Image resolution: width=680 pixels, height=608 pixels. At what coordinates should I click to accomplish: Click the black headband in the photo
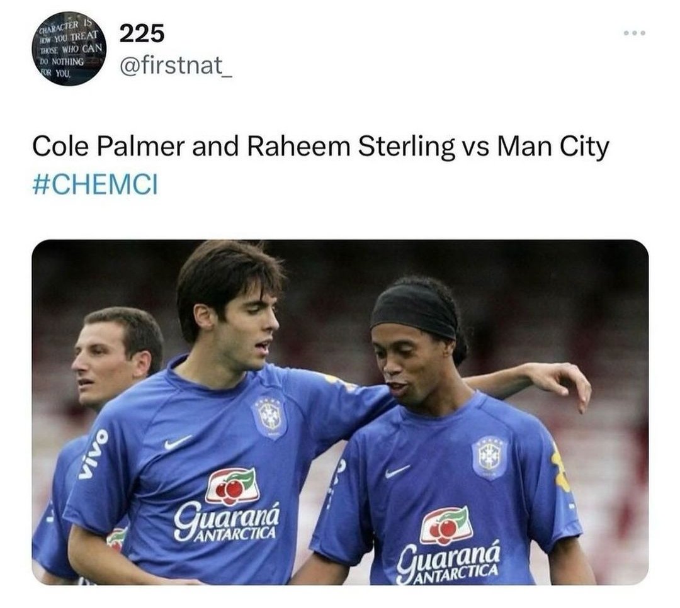tap(414, 310)
